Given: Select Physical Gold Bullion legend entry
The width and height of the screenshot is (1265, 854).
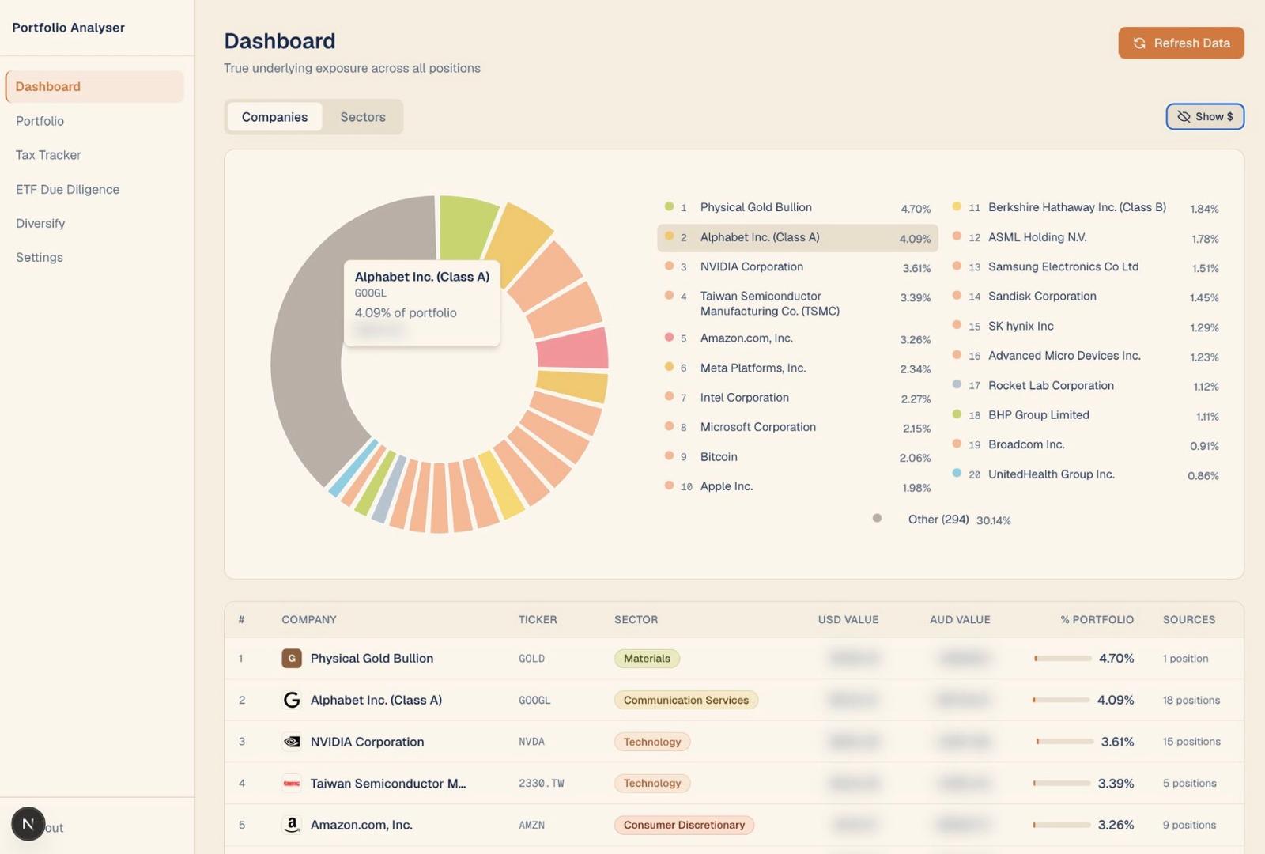Looking at the screenshot, I should pos(798,207).
